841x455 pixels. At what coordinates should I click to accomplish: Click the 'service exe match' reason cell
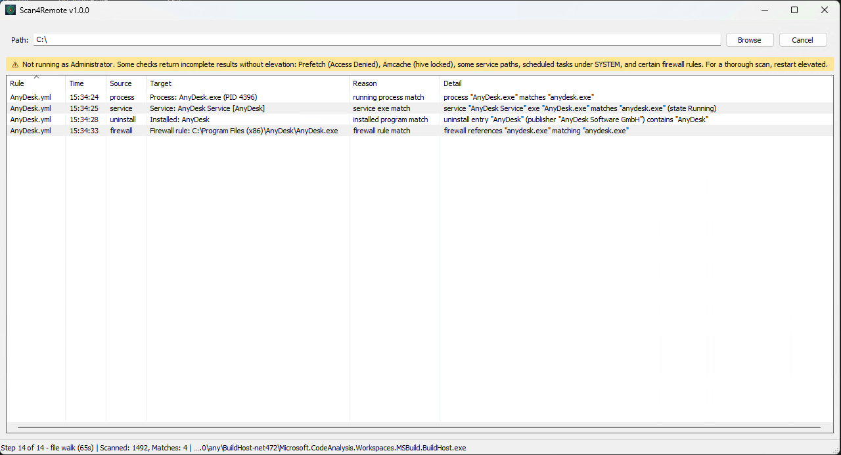[381, 108]
